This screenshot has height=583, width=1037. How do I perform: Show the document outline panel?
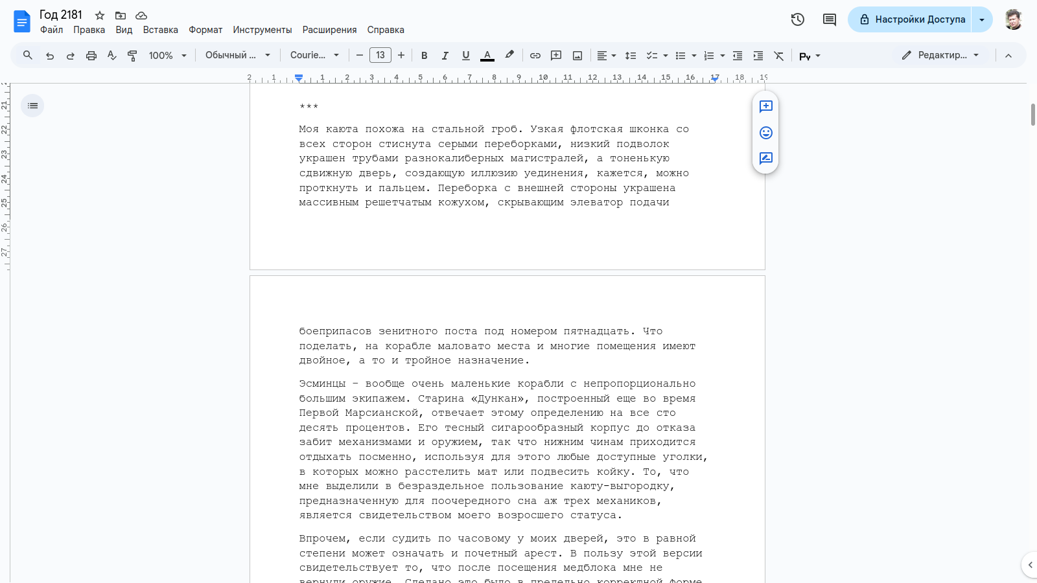(x=32, y=106)
